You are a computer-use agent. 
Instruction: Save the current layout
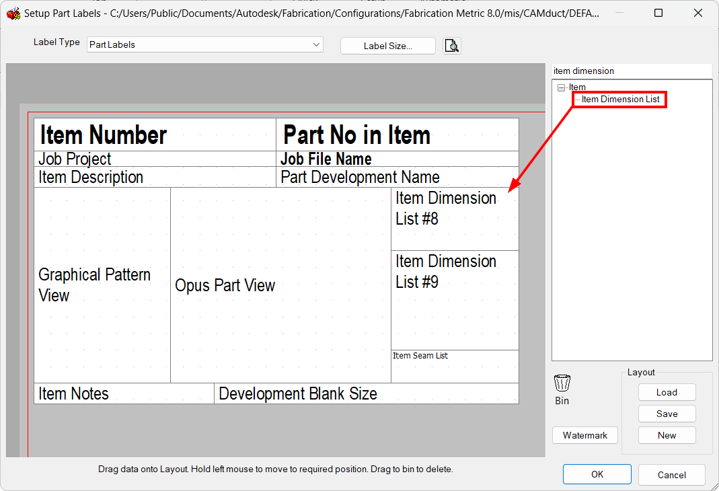[x=667, y=414]
